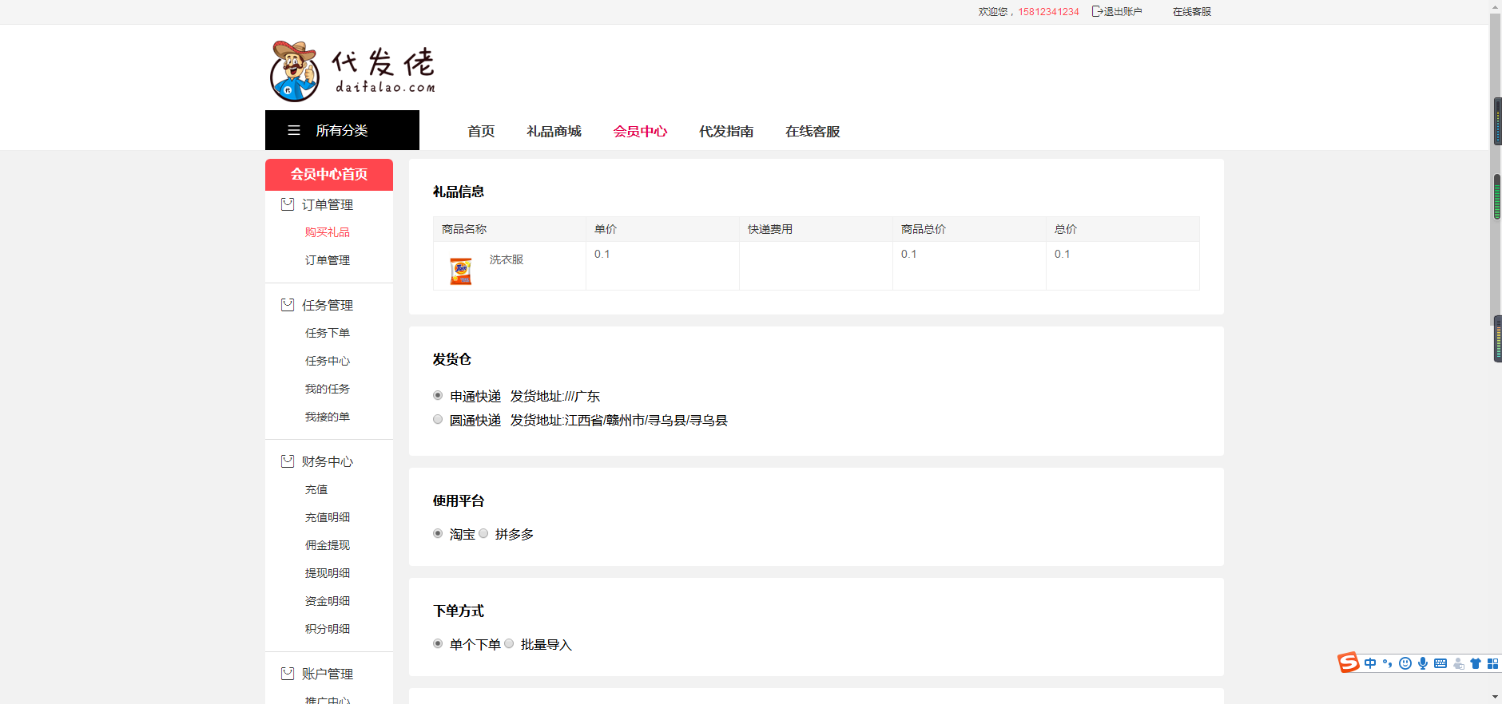1502x704 pixels.
Task: Open 我接的单 in the sidebar
Action: (328, 417)
